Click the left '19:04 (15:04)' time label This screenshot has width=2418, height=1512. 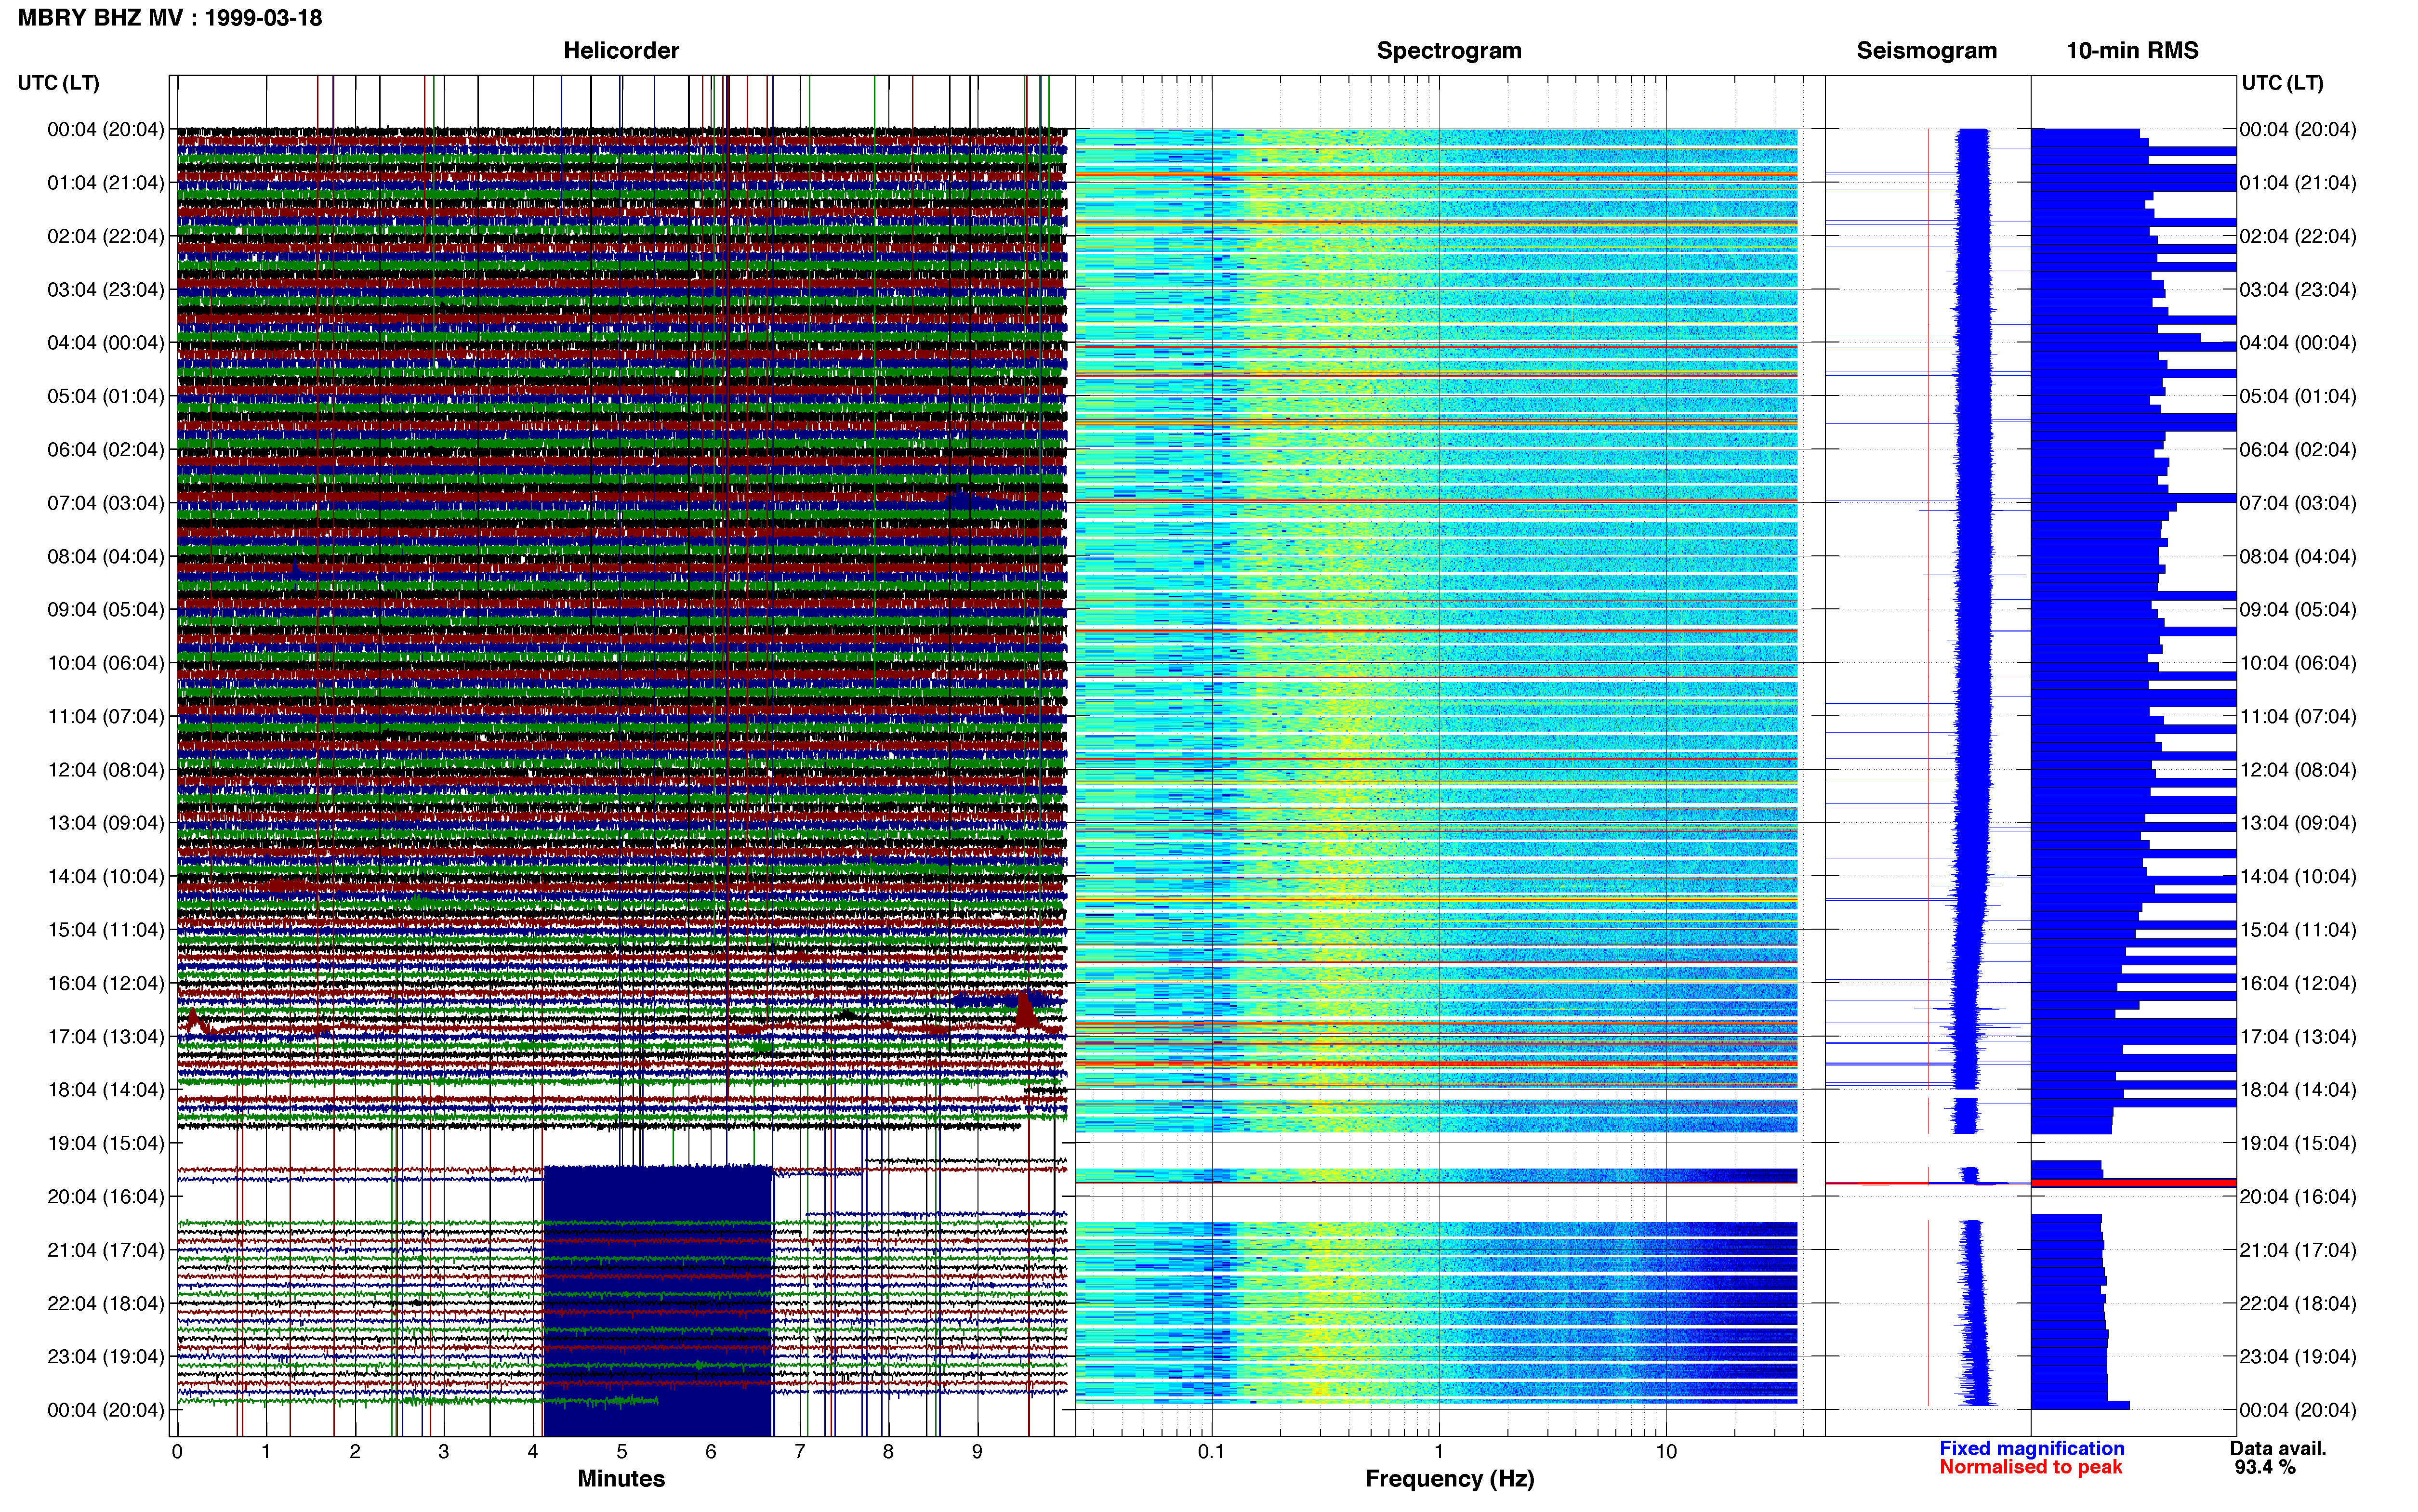(106, 1143)
